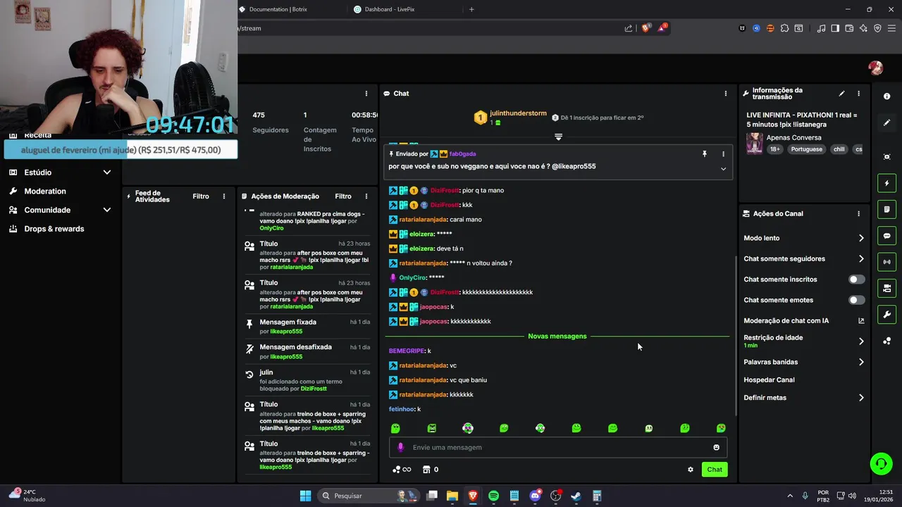Open Feed de Atividades options menu
Screen dimensions: 902x507
[x=224, y=196]
